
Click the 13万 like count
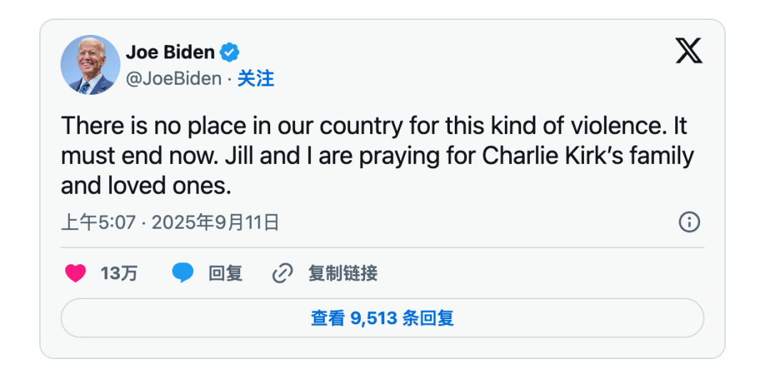click(x=119, y=273)
